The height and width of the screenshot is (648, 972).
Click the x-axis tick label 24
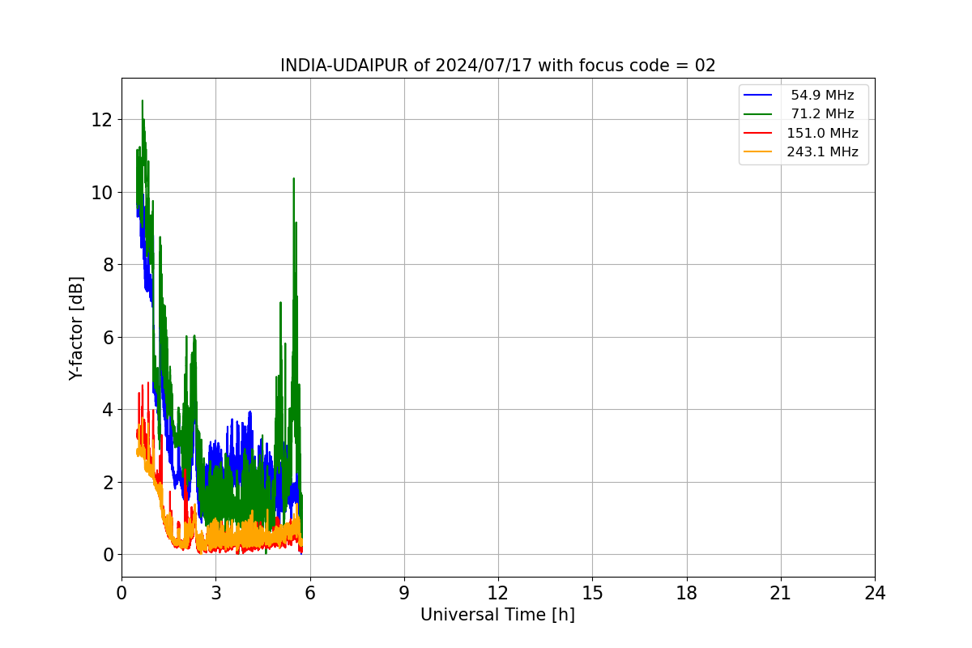coord(875,593)
